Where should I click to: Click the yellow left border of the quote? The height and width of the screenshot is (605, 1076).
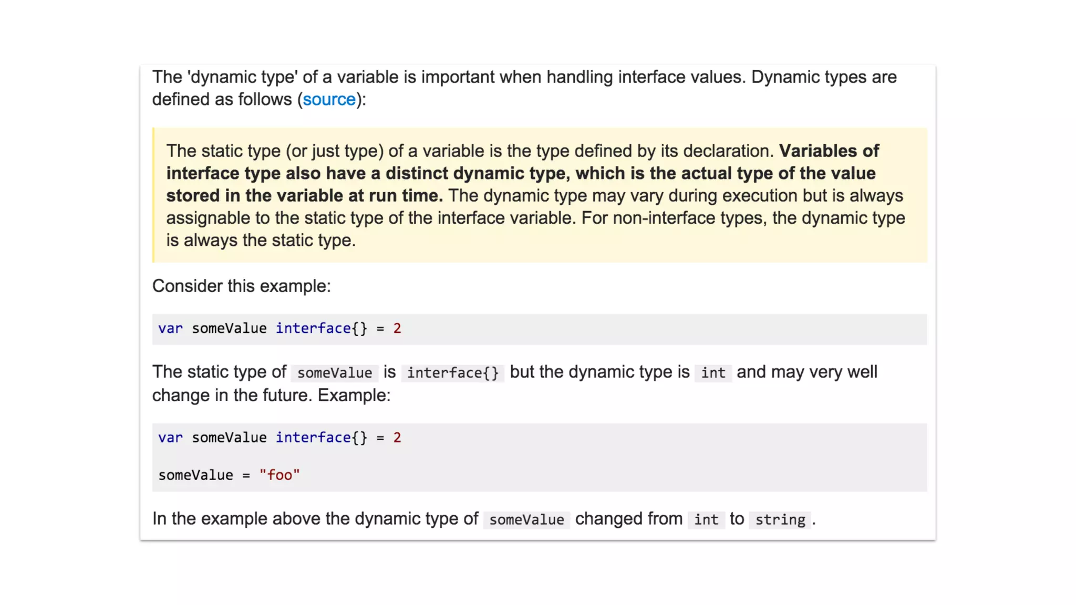point(154,195)
